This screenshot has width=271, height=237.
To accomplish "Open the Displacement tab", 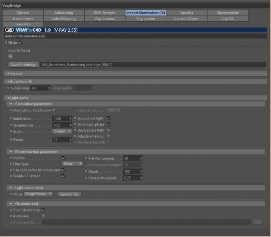I will click(x=227, y=13).
